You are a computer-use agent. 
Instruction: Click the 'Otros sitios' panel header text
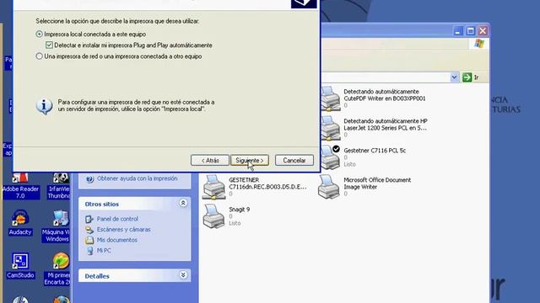tap(101, 204)
